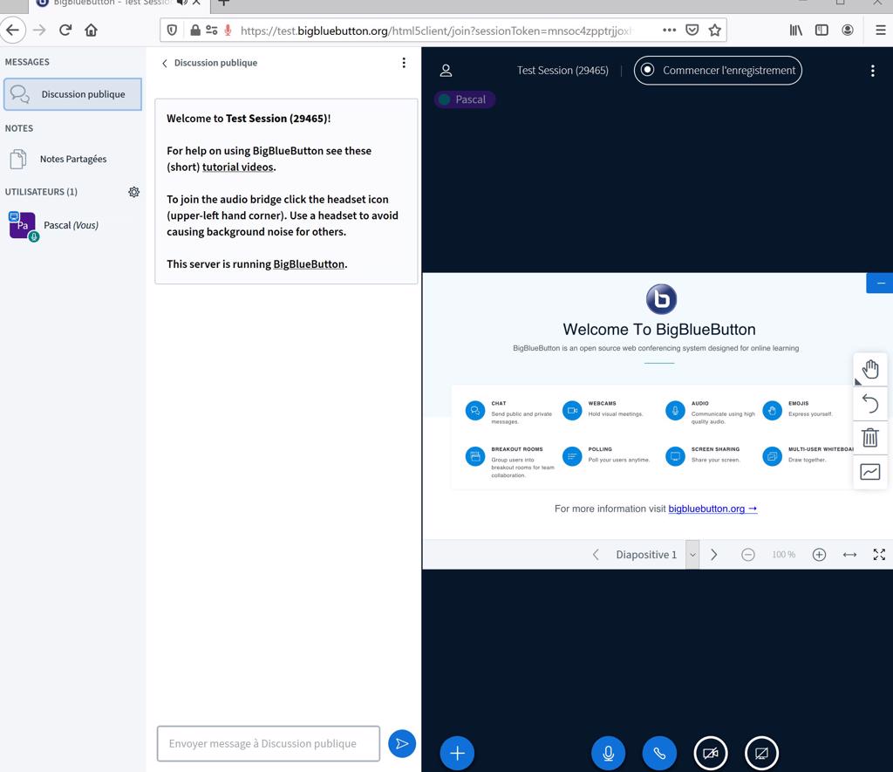Select user Pascal (Vous) in the list

(x=72, y=226)
